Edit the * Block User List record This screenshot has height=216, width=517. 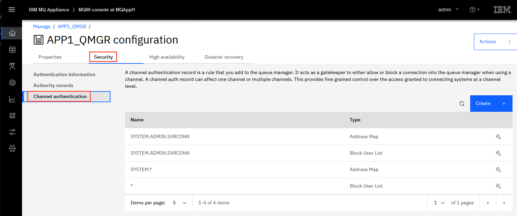click(x=498, y=186)
